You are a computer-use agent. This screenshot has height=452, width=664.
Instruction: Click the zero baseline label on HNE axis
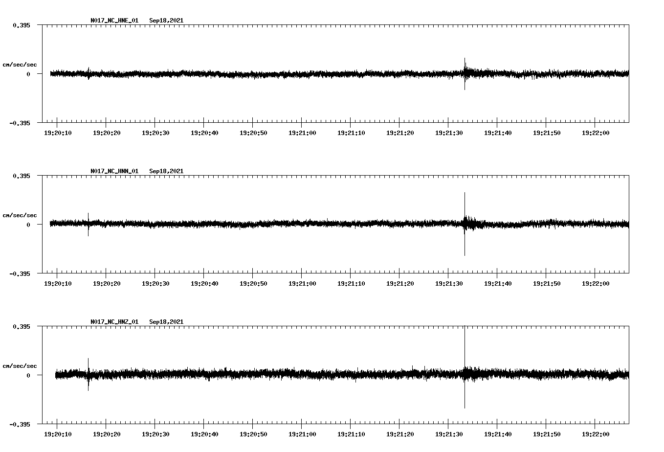(28, 74)
